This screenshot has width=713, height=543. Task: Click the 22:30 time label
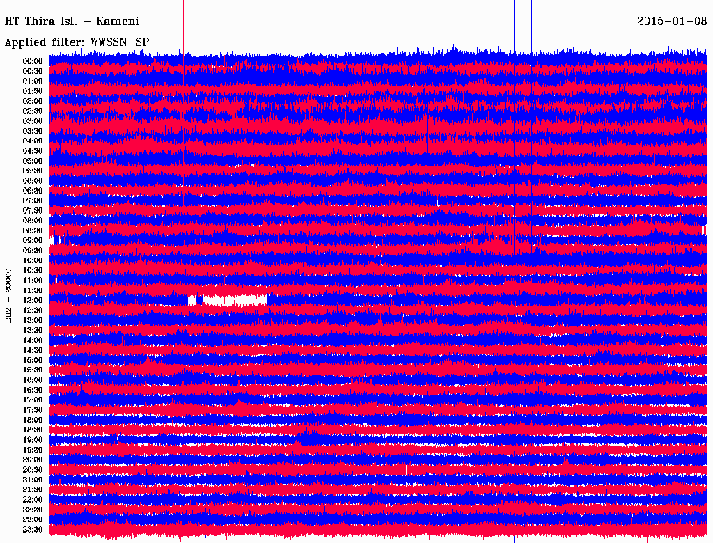tap(33, 510)
